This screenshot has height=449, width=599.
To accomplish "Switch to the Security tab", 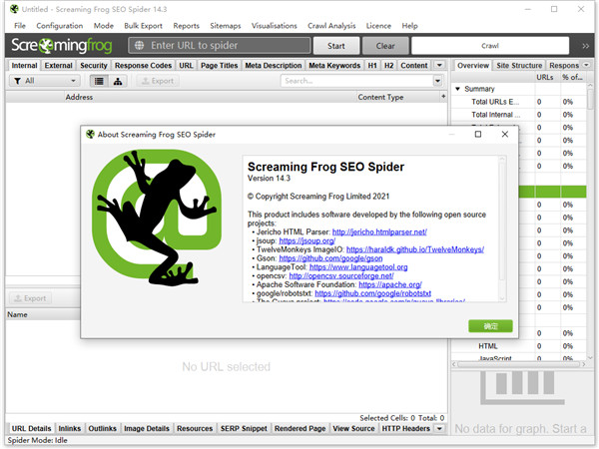I will 94,65.
